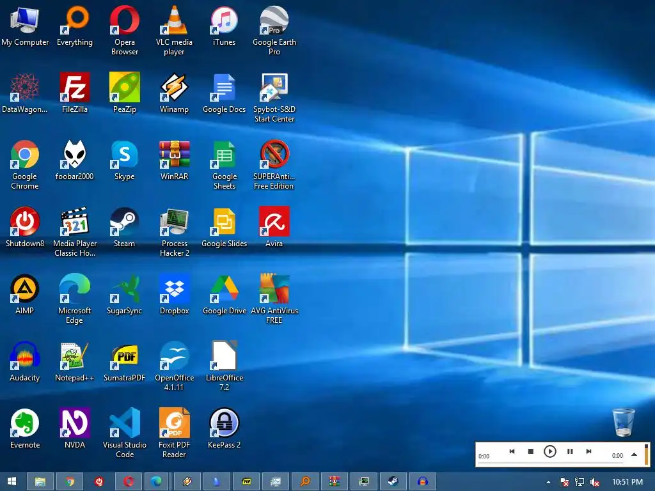Open Microsoft Edge from the taskbar
This screenshot has width=655, height=491.
click(x=157, y=482)
